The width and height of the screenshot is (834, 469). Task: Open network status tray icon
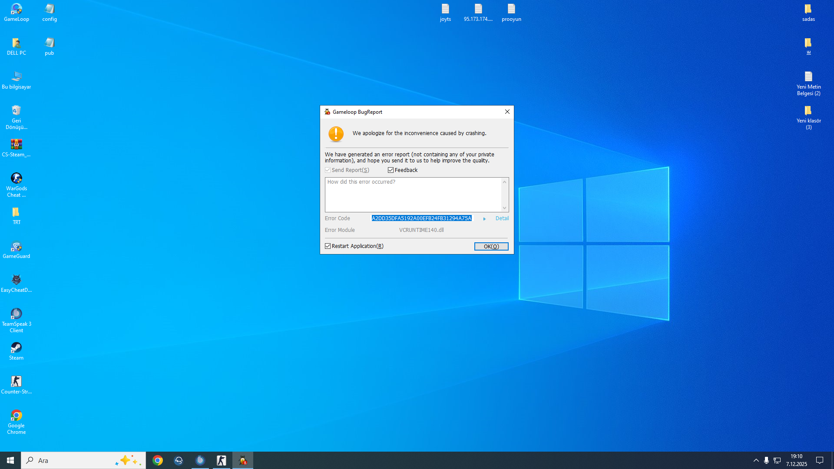777,460
